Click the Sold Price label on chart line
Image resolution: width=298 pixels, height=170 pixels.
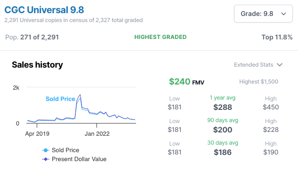point(60,99)
